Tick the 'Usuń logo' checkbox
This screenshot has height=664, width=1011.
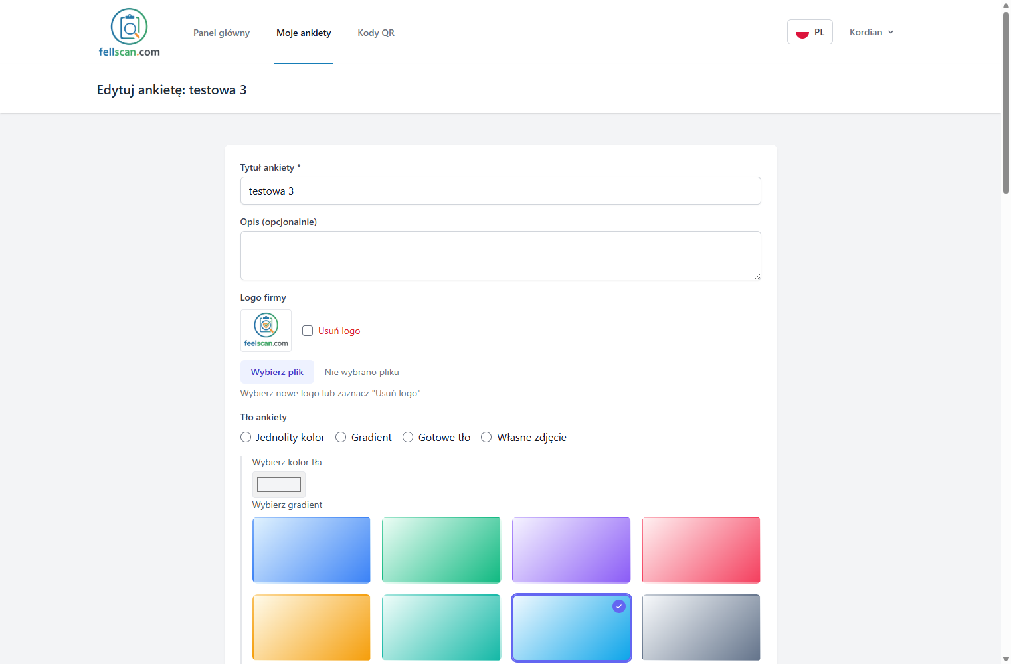[308, 331]
